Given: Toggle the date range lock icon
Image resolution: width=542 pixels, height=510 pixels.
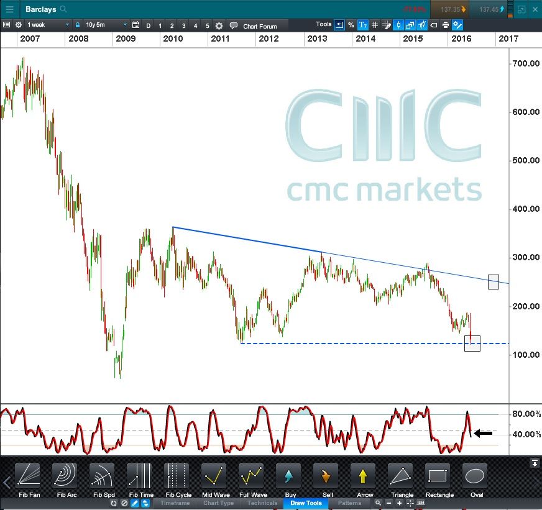Looking at the screenshot, I should click(x=78, y=25).
